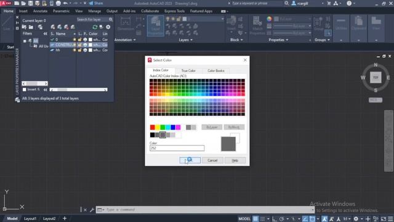
Task: Click the New Layer icon
Action: coord(53,27)
